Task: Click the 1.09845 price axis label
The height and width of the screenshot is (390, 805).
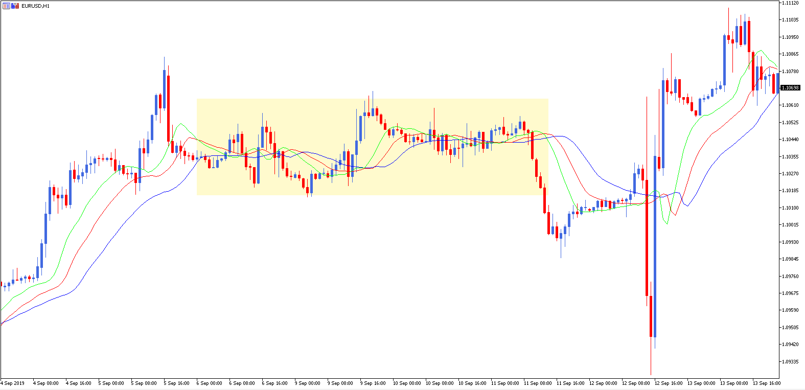Action: pos(790,259)
